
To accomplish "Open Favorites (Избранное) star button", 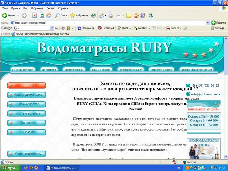I will pyautogui.click(x=79, y=15).
